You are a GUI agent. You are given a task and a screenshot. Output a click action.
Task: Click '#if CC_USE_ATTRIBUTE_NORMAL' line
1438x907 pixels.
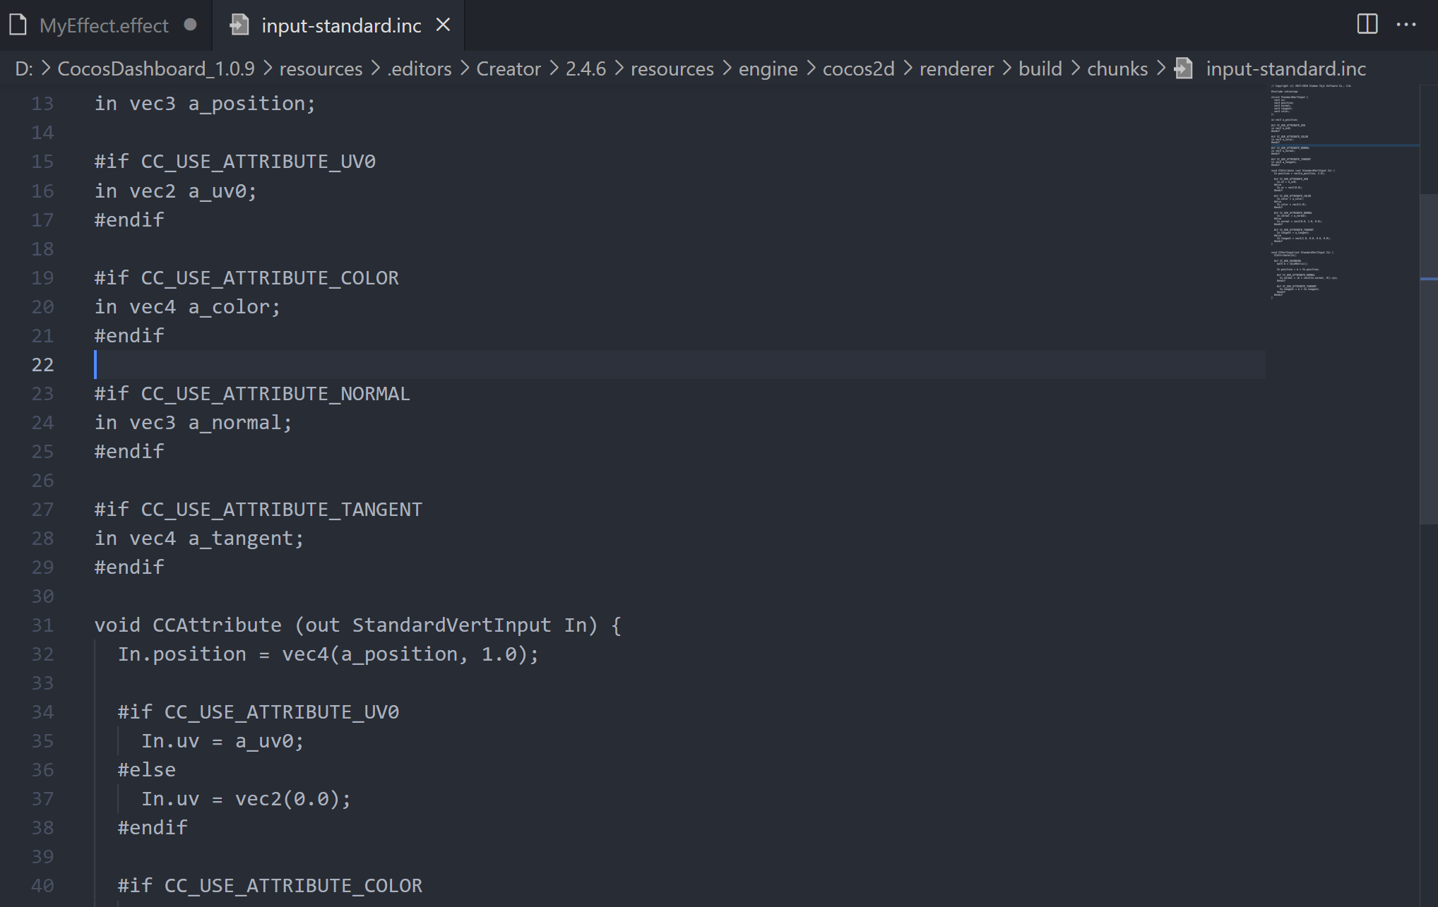252,393
